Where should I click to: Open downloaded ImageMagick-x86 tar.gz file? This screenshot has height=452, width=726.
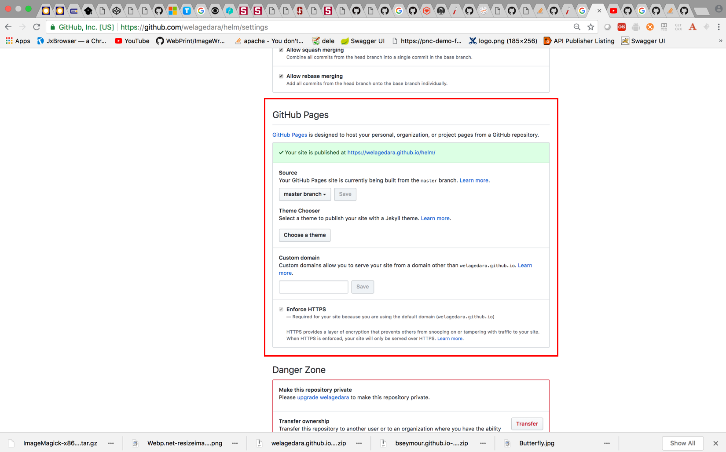53,443
